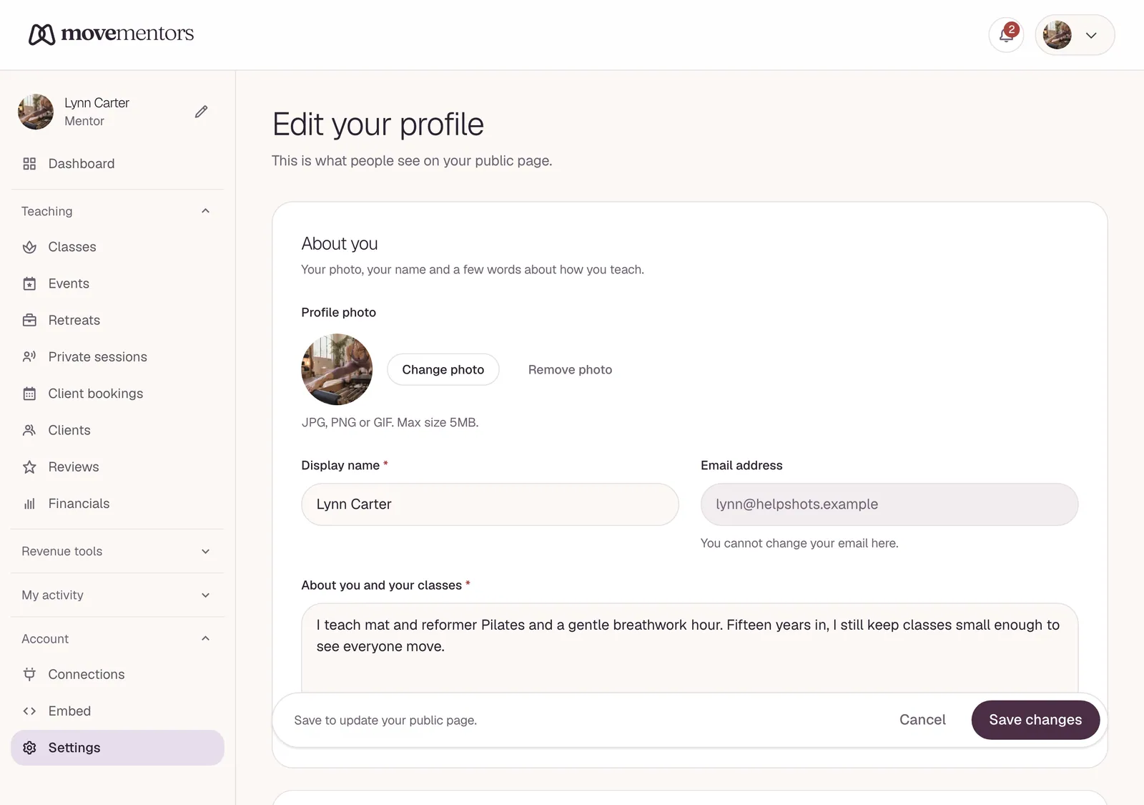Open the Embed page
Image resolution: width=1144 pixels, height=805 pixels.
[117, 711]
